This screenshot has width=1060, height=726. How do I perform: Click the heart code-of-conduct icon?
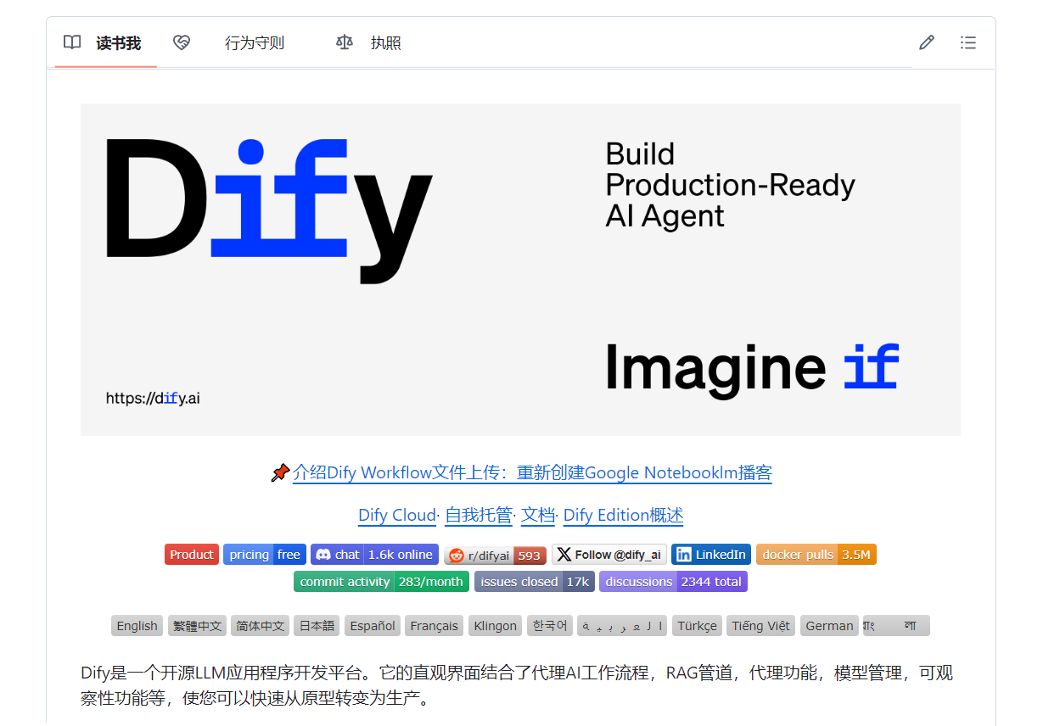181,42
